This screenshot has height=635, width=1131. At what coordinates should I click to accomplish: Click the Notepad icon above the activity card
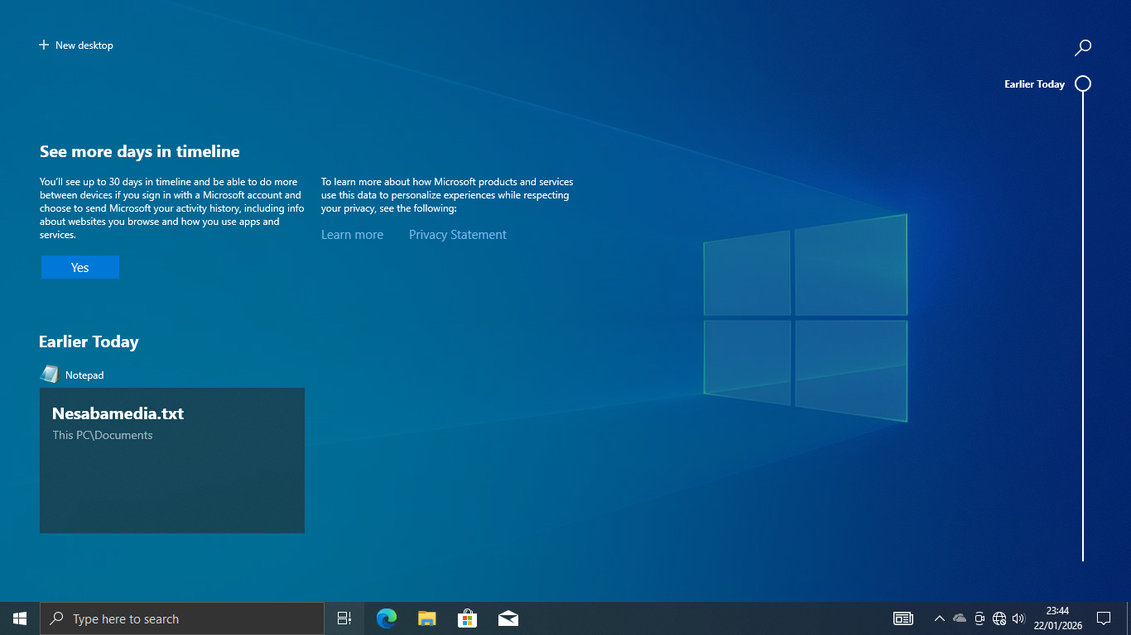tap(50, 375)
